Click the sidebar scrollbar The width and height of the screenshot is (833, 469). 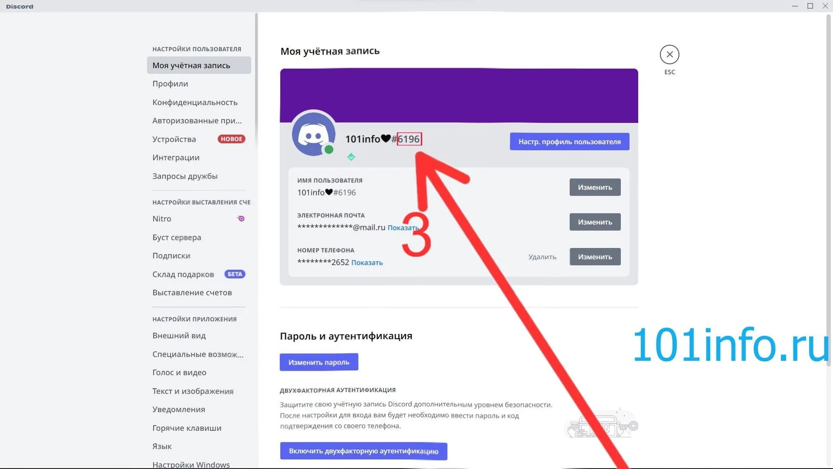click(x=256, y=78)
